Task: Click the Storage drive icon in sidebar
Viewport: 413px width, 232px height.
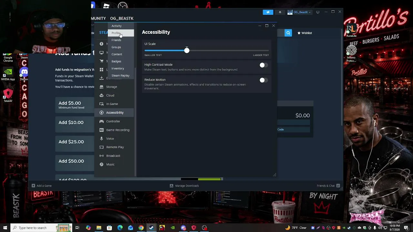Action: click(x=102, y=87)
